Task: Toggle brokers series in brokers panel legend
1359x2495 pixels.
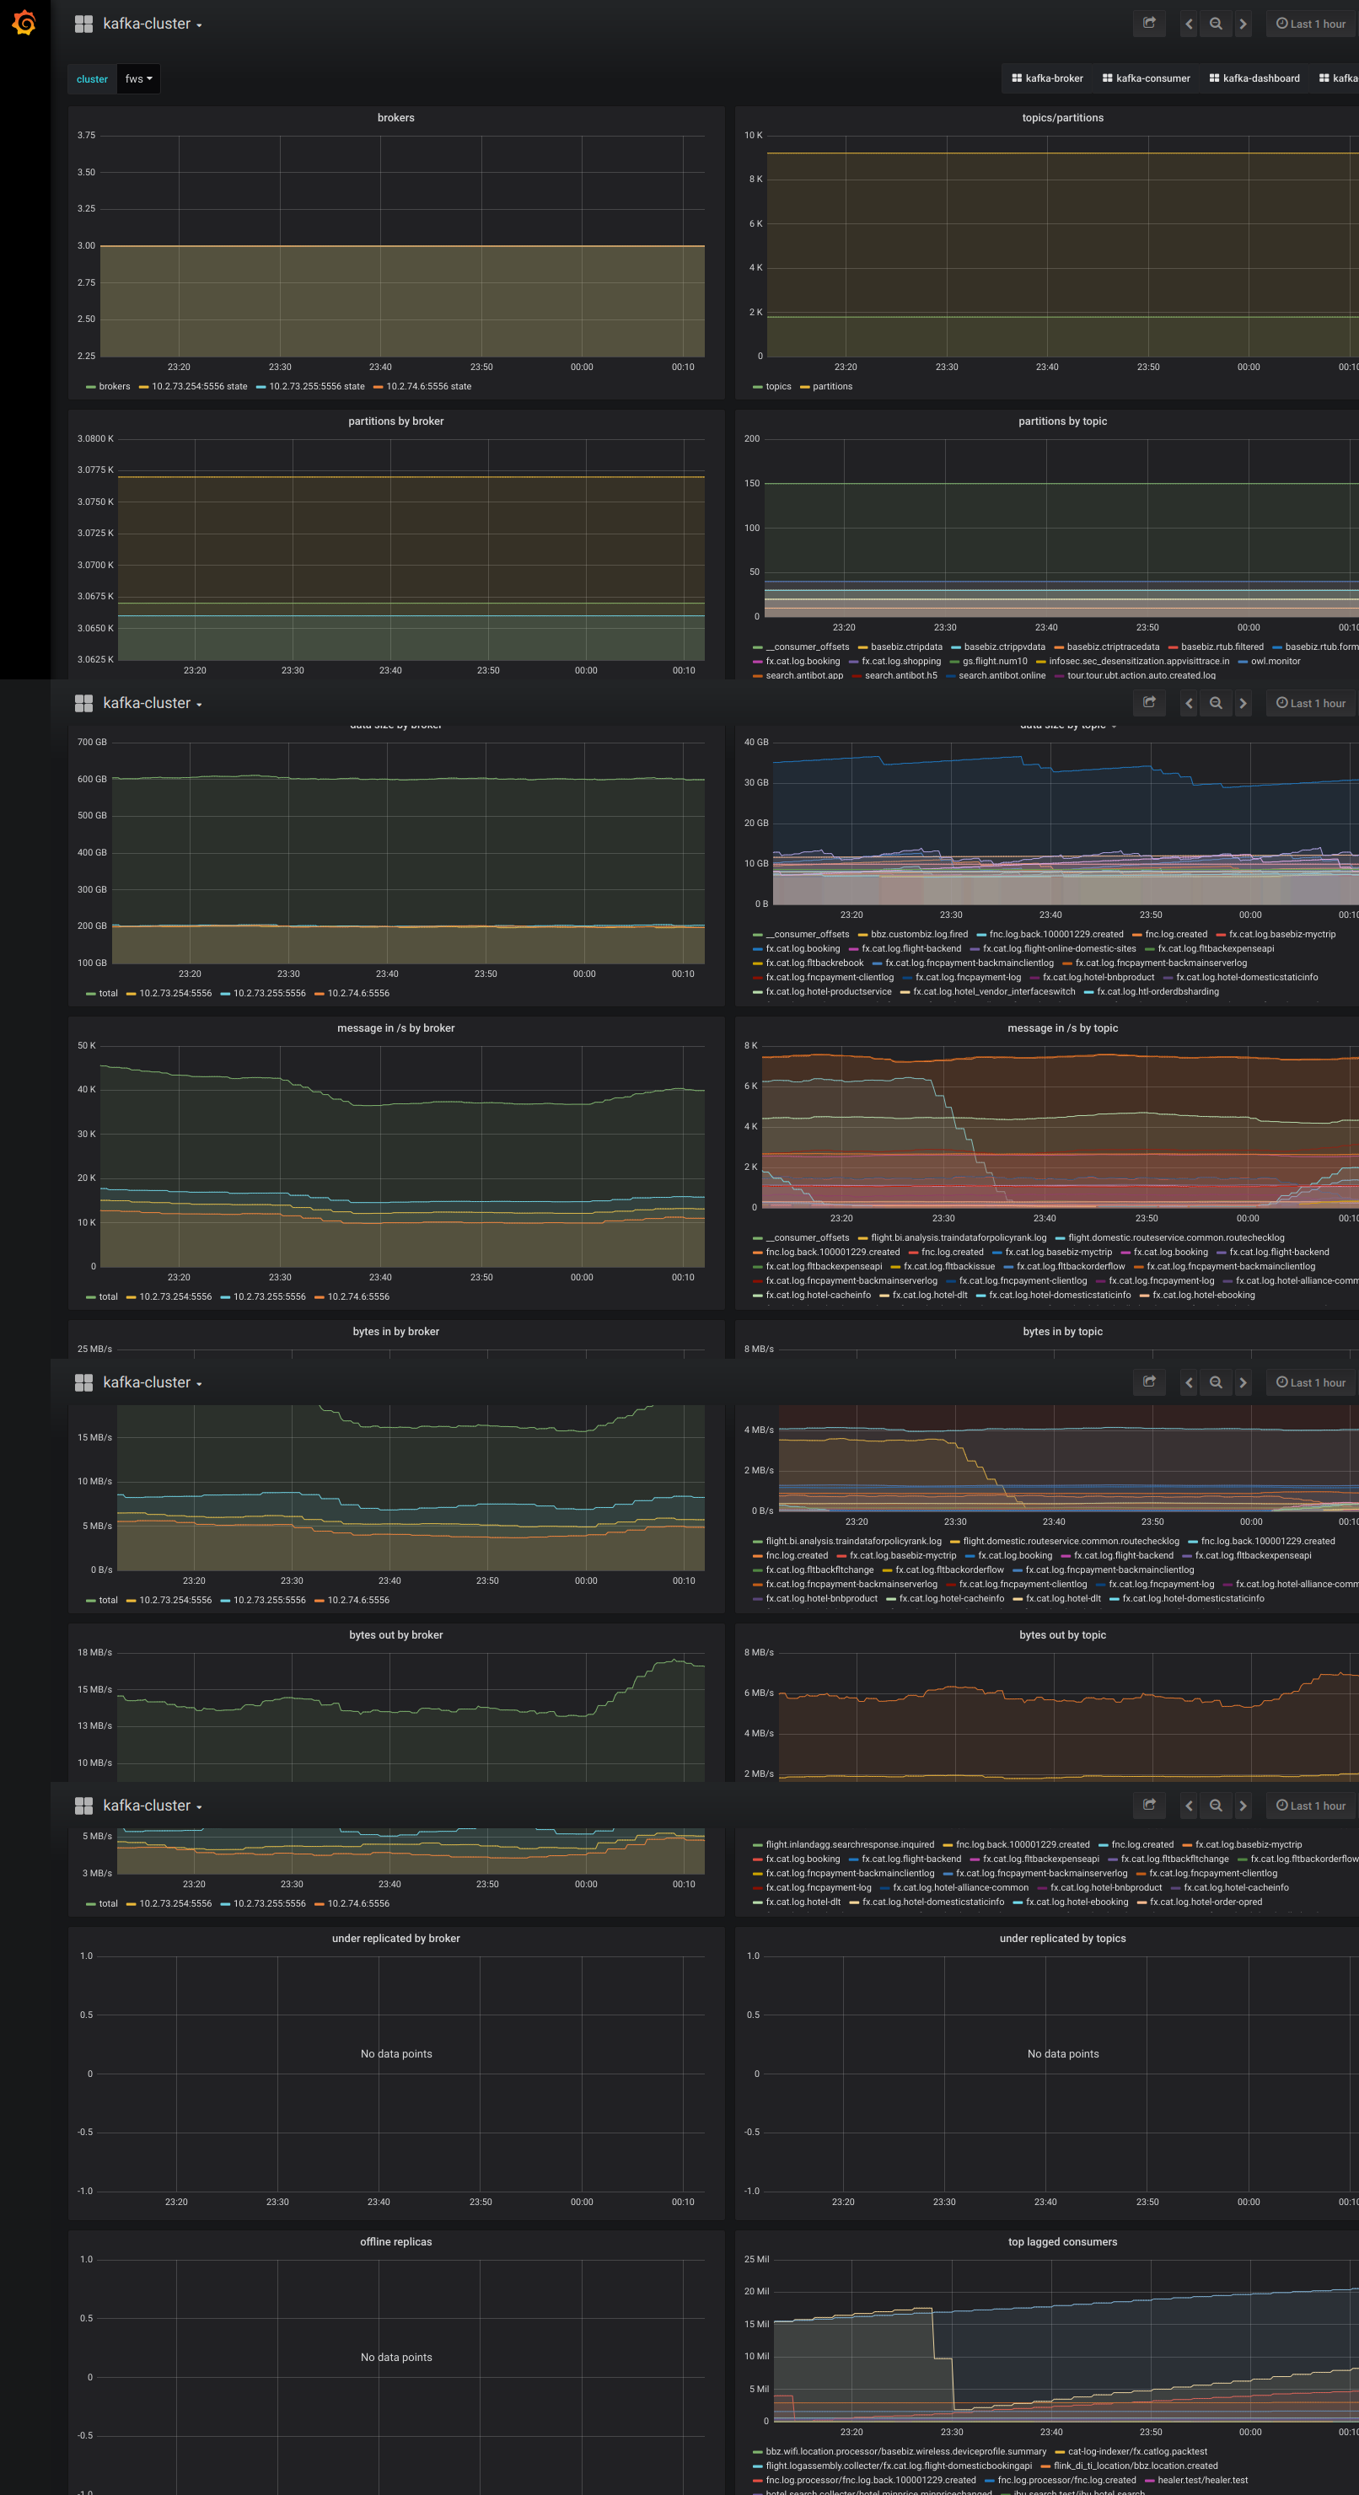Action: (115, 386)
